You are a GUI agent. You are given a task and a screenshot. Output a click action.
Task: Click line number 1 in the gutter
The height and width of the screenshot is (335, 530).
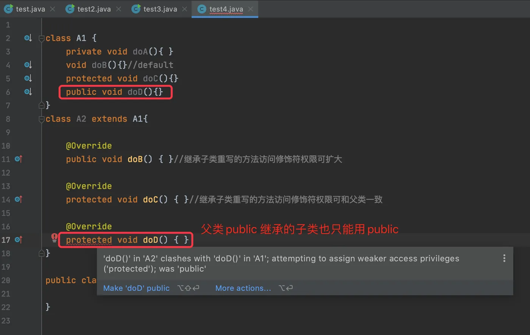pyautogui.click(x=8, y=25)
